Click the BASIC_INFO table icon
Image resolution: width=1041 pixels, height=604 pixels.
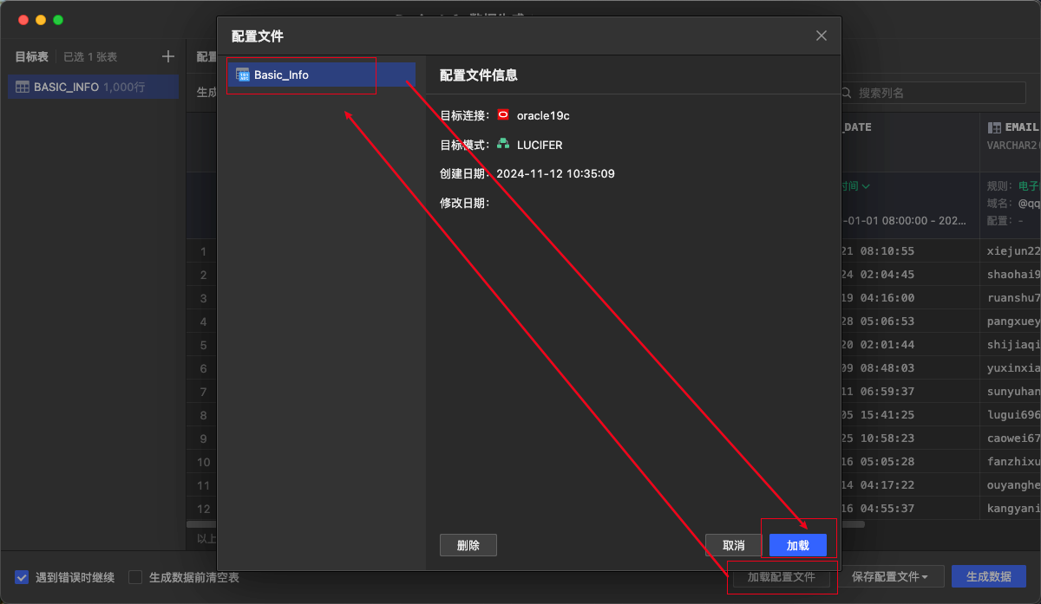[23, 87]
